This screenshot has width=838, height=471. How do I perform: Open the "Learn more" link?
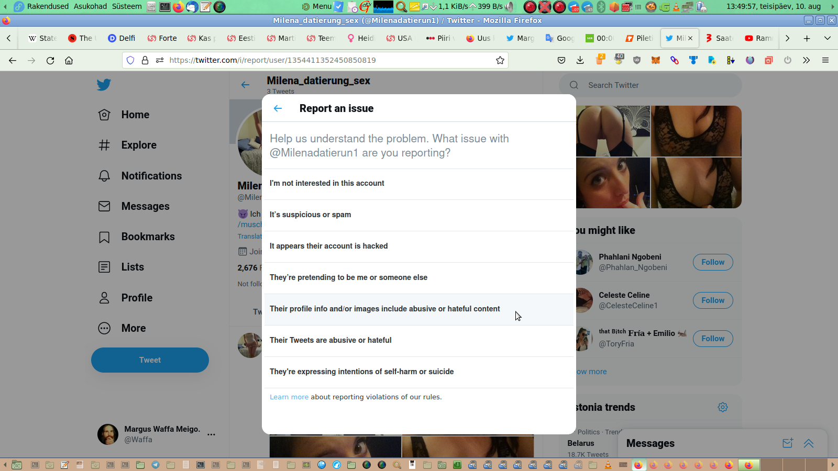289,397
